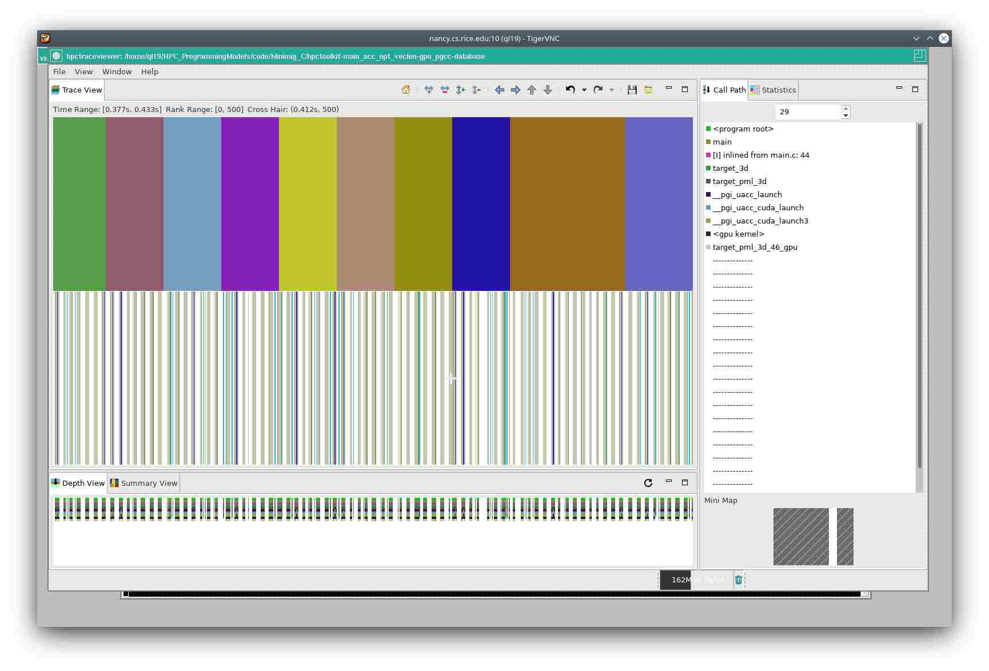This screenshot has height=671, width=989.
Task: Switch to the Call Path tab
Action: coord(724,90)
